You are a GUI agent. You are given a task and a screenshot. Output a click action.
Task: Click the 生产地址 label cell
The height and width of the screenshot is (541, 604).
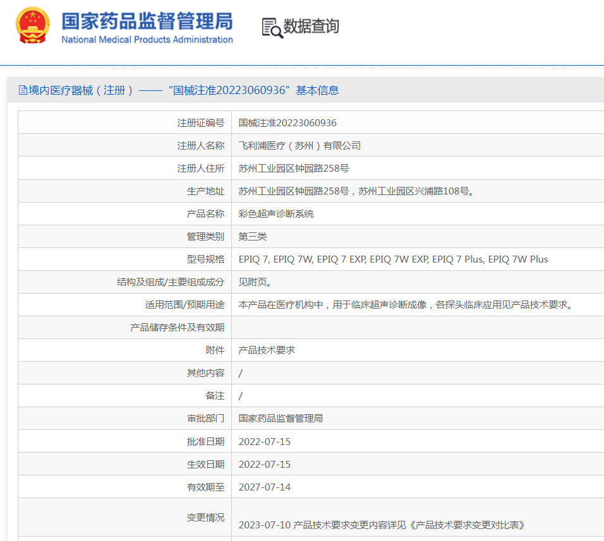[x=125, y=191]
